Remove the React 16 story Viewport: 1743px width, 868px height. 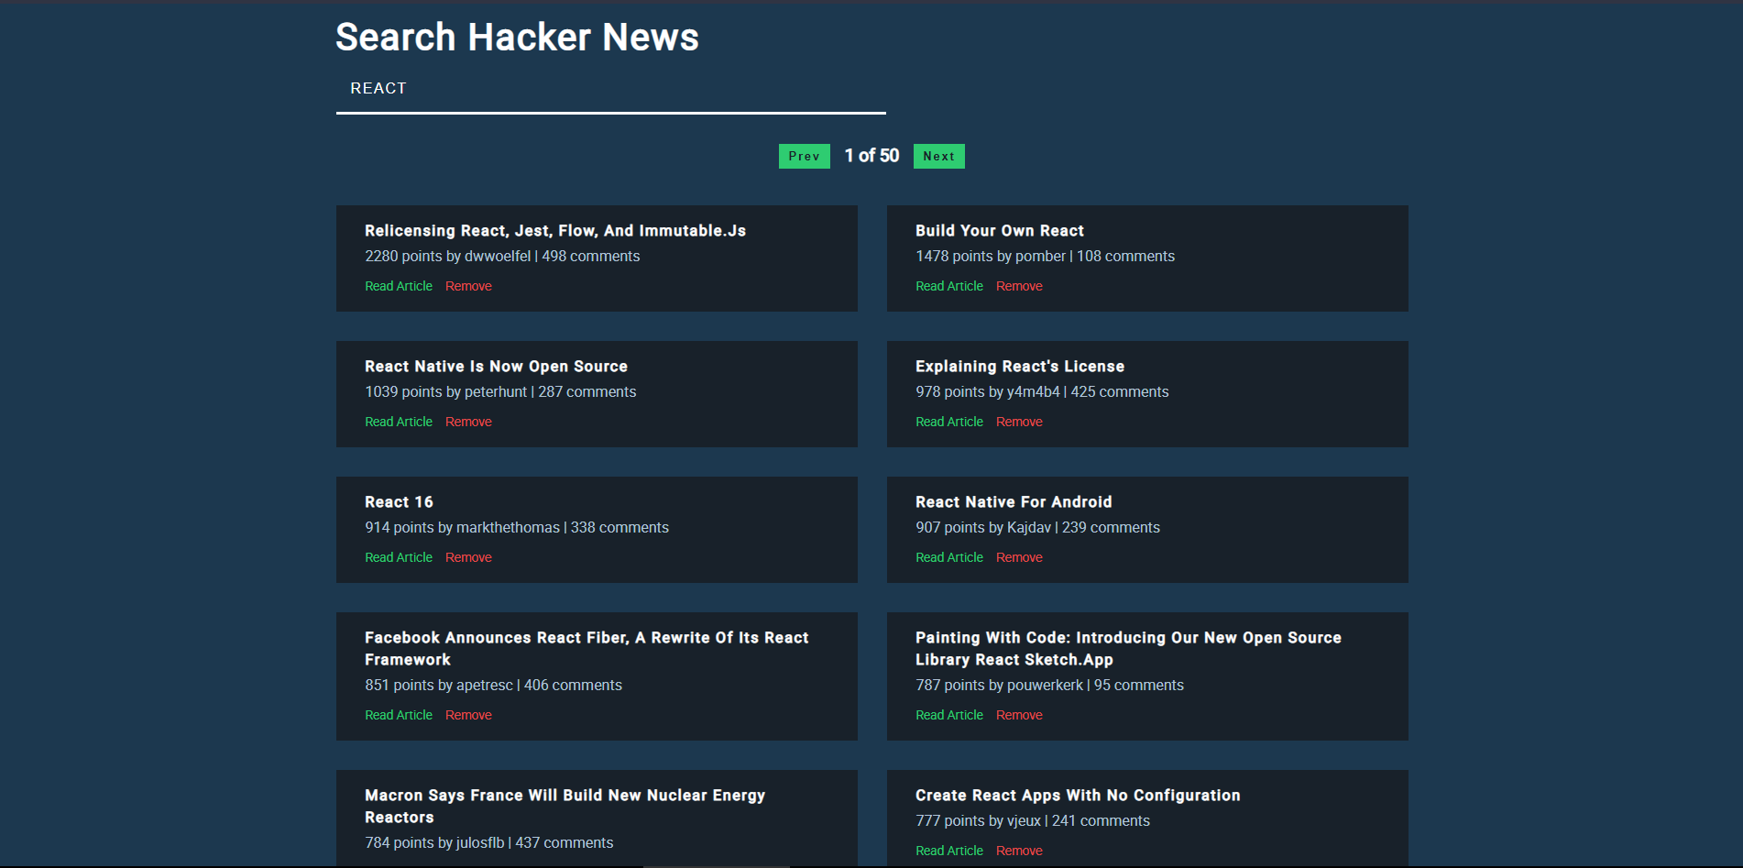pyautogui.click(x=468, y=557)
